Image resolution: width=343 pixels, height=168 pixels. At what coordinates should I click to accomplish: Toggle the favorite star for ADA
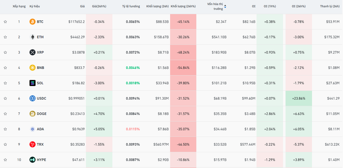[x=5, y=129]
